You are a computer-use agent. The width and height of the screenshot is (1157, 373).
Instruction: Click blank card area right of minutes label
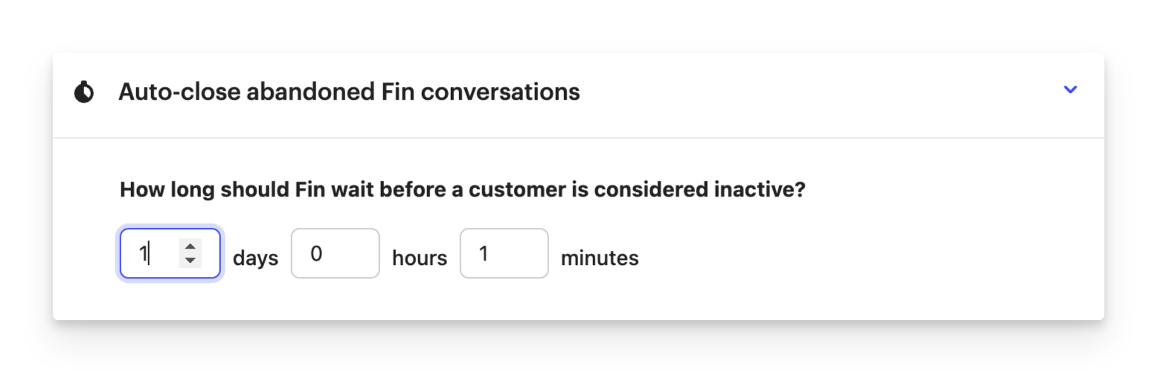(x=856, y=257)
